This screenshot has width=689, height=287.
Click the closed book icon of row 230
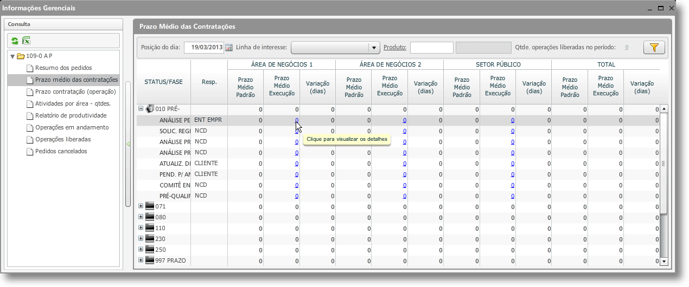[x=150, y=239]
